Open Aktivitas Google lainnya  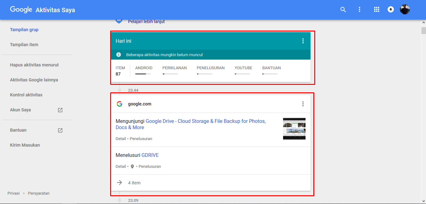coord(34,80)
